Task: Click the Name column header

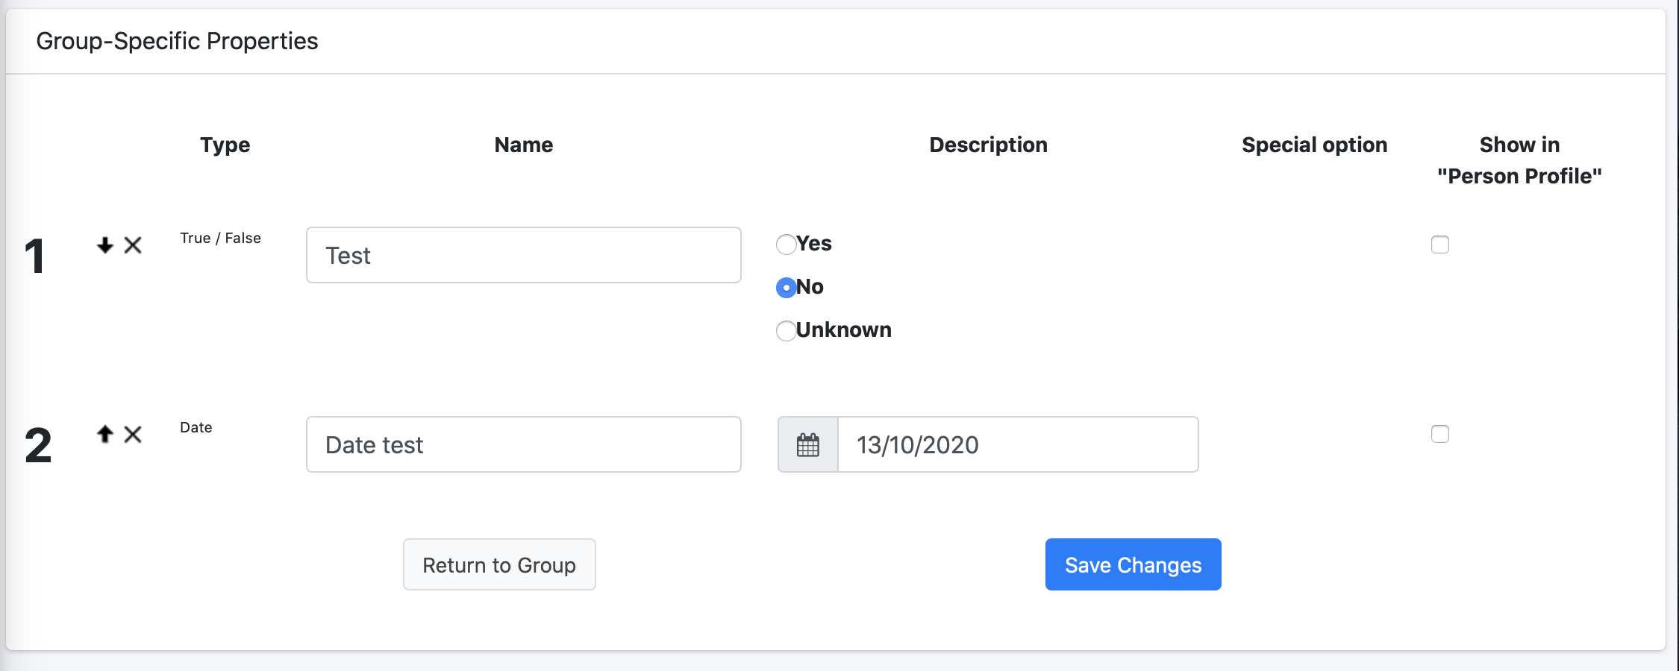Action: point(524,145)
